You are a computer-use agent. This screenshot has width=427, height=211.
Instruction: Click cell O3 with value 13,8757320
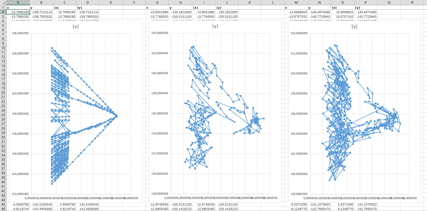(x=342, y=16)
